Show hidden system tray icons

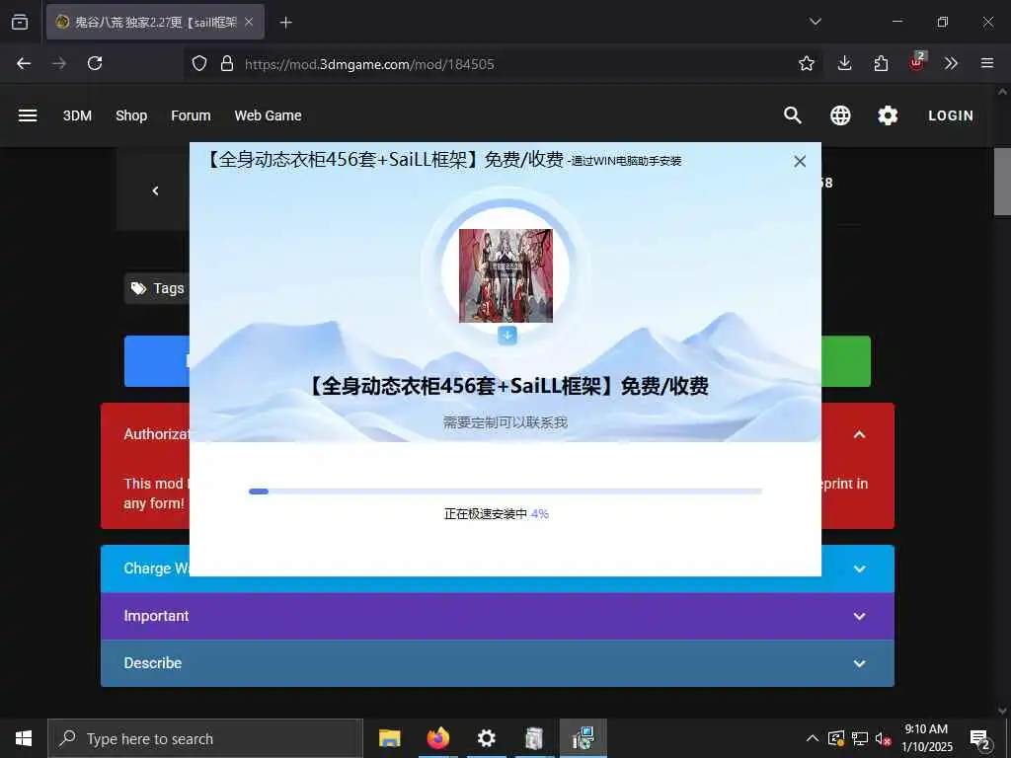pos(813,738)
